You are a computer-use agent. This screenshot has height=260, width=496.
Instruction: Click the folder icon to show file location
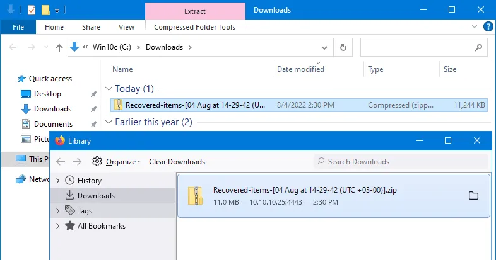[x=473, y=196]
